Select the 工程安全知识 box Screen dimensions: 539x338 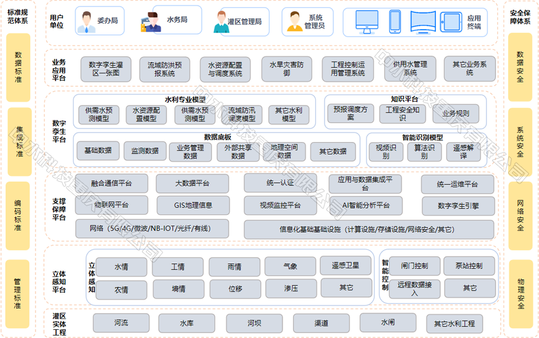coord(403,114)
